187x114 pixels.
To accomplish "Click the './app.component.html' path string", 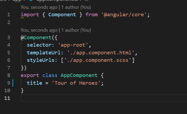I will (101, 53).
